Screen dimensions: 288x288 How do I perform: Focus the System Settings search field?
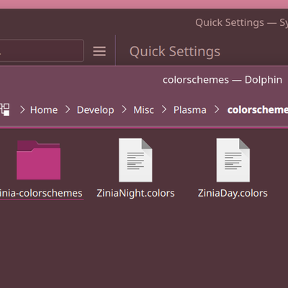coord(42,50)
